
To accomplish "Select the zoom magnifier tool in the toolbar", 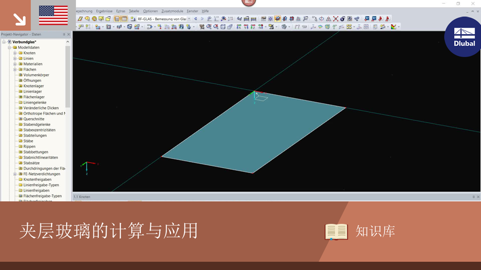I will click(x=209, y=27).
